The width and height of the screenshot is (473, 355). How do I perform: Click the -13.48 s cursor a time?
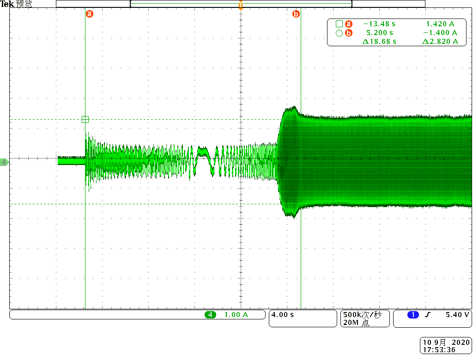(379, 24)
